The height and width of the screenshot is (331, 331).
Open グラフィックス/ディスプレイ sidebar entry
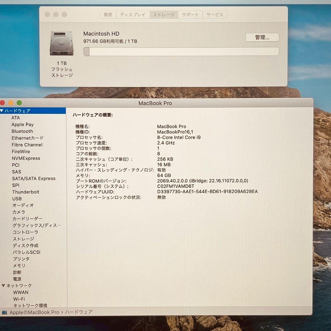pyautogui.click(x=36, y=225)
